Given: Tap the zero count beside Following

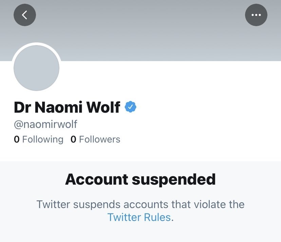Looking at the screenshot, I should [x=17, y=139].
